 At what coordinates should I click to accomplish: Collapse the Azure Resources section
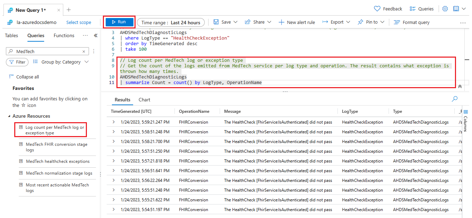click(9, 116)
